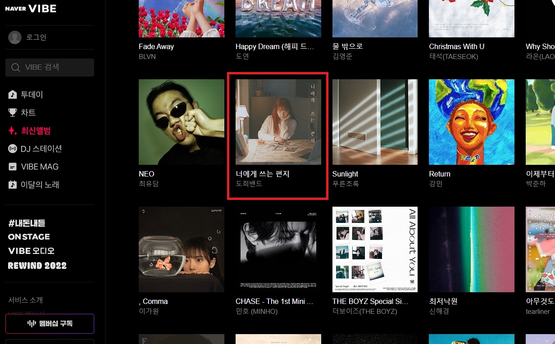Click the artist name 더보이즈(THE BOYZ)
The image size is (555, 344).
click(x=365, y=312)
